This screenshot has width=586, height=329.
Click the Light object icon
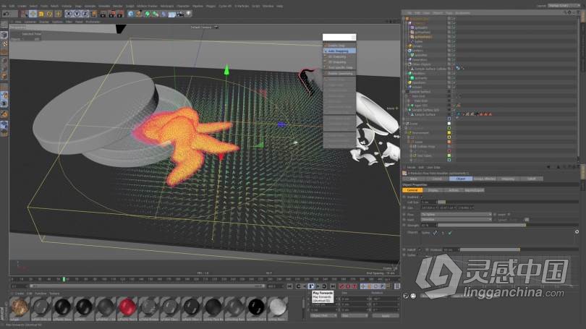189,14
